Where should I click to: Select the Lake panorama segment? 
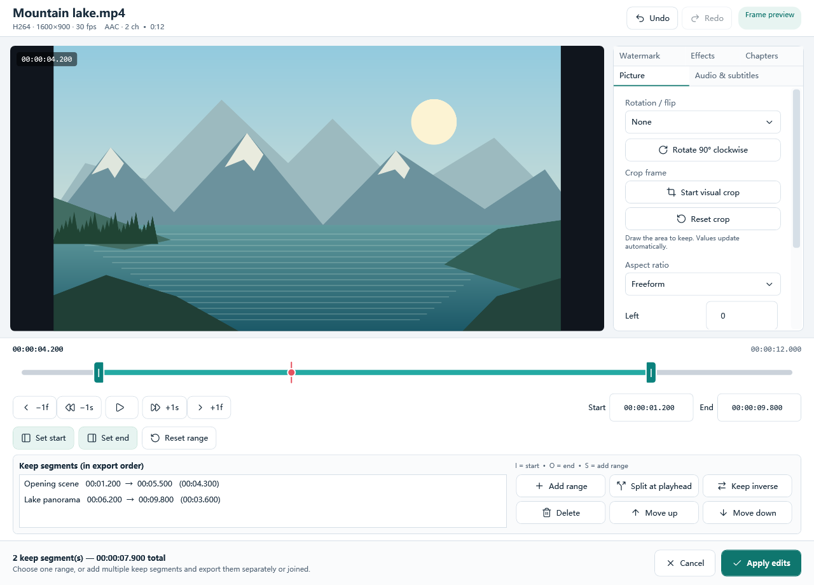tap(263, 500)
